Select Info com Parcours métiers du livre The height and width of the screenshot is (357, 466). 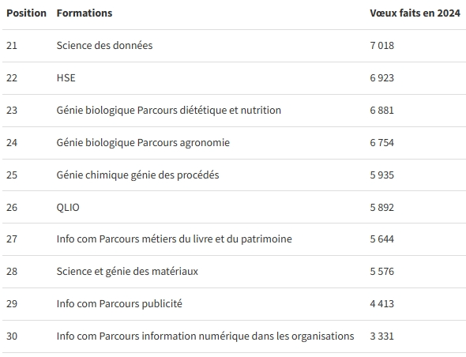point(174,239)
